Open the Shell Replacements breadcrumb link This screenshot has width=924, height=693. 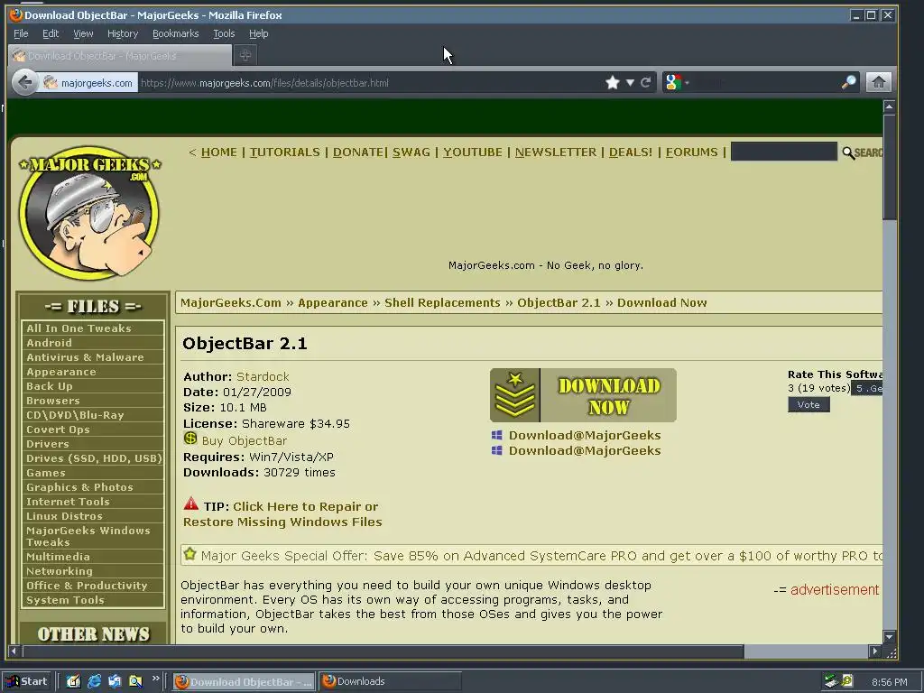tap(442, 303)
